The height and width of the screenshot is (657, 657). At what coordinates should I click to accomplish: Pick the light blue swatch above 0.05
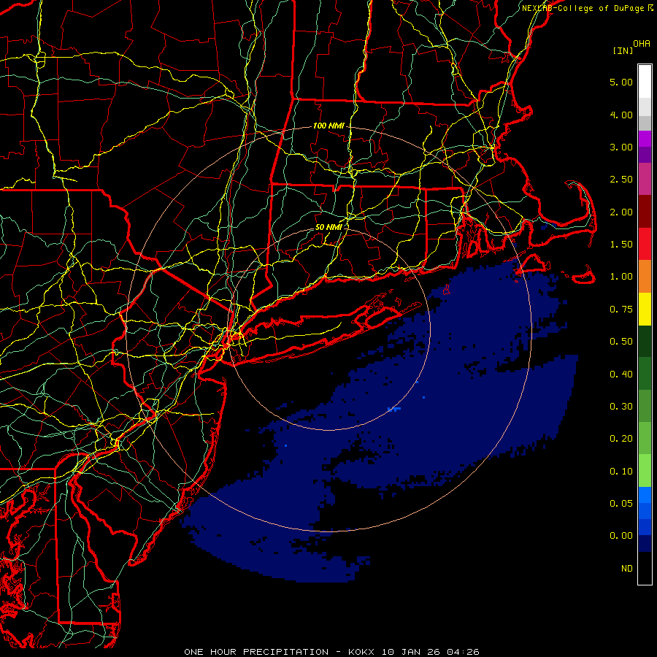[x=645, y=495]
